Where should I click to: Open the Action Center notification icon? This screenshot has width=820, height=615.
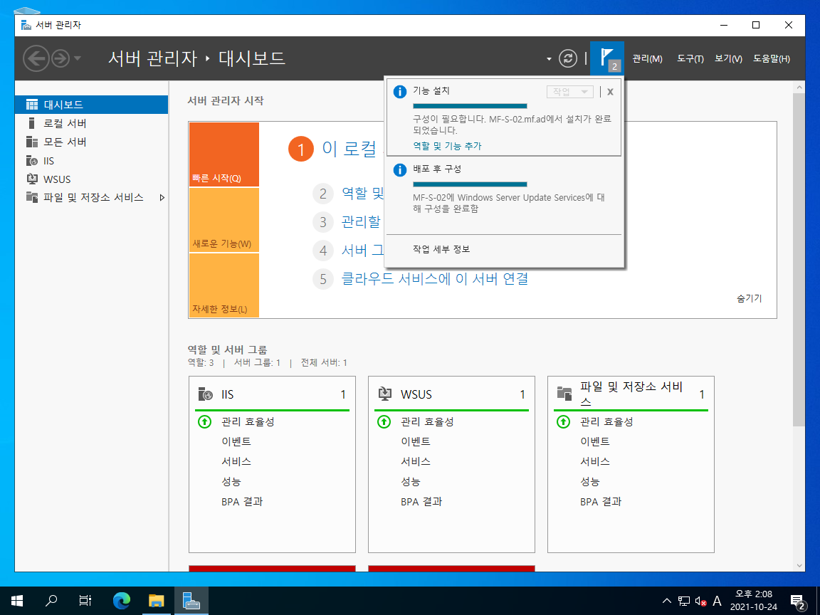point(798,601)
